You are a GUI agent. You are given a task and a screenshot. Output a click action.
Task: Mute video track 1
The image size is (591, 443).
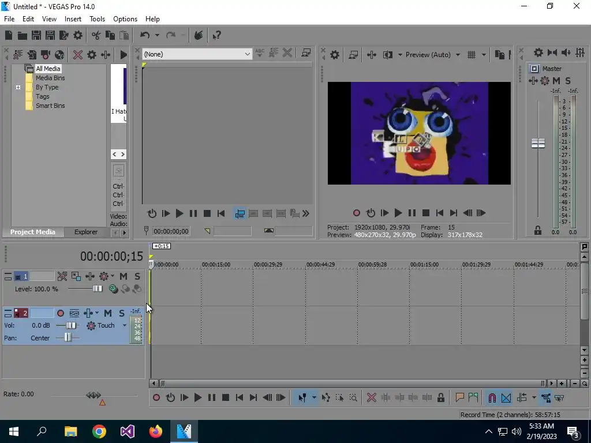[x=124, y=276]
